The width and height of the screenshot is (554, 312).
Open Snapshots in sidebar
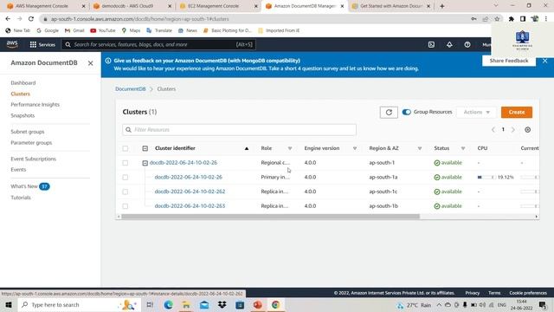pyautogui.click(x=23, y=115)
